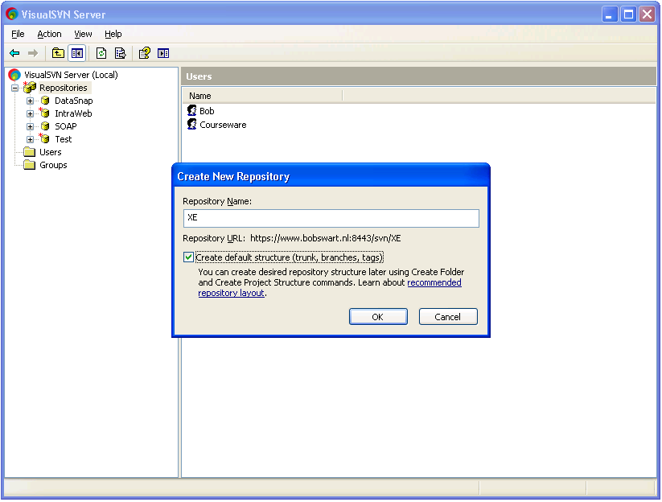Click the VisualSVN logo in title bar

[x=12, y=14]
